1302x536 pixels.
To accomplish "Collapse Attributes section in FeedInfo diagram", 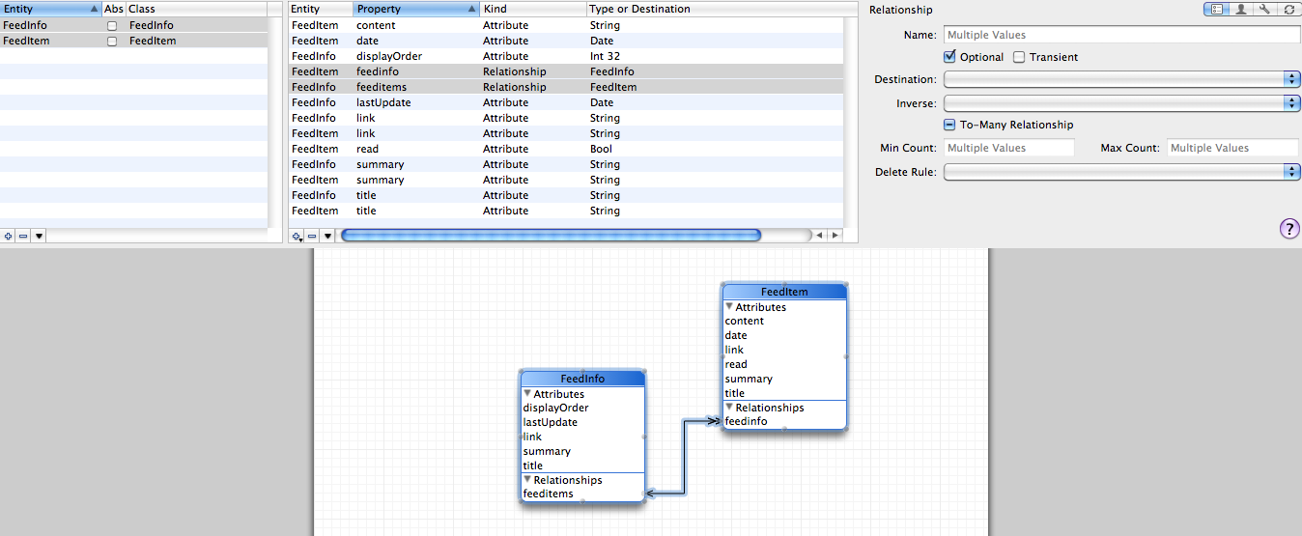I will [527, 394].
